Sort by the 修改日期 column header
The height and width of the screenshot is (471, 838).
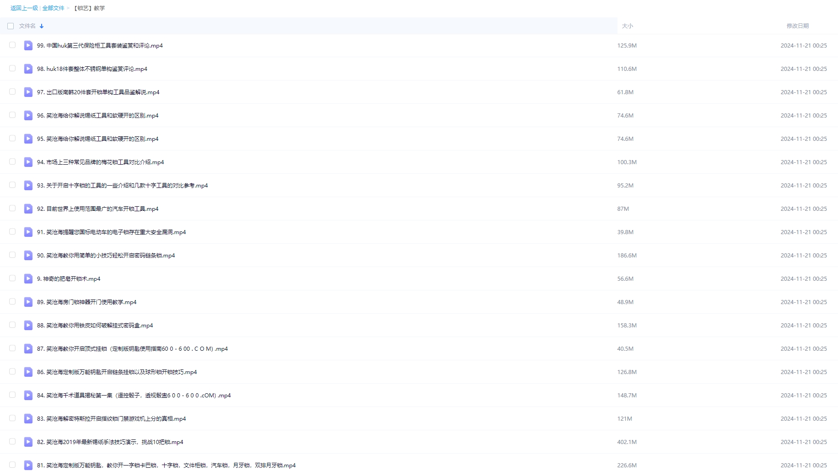(798, 26)
